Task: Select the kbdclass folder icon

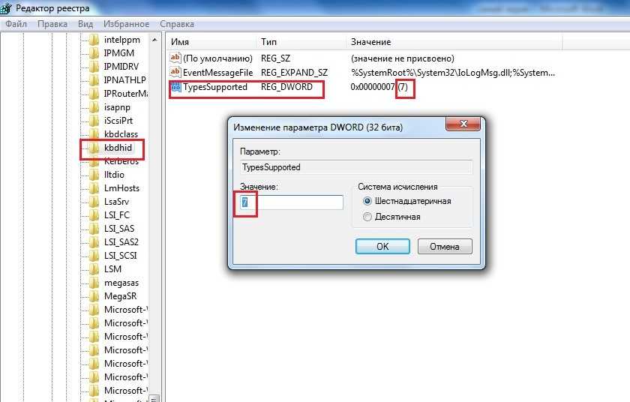Action: [94, 134]
